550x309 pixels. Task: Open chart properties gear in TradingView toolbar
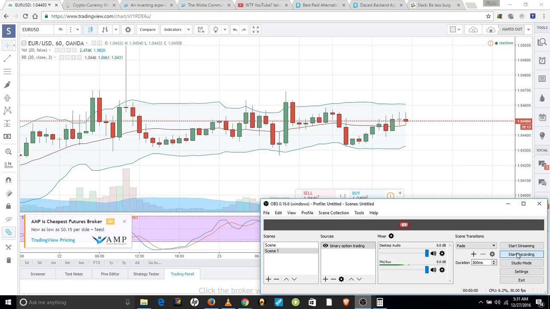(x=128, y=30)
